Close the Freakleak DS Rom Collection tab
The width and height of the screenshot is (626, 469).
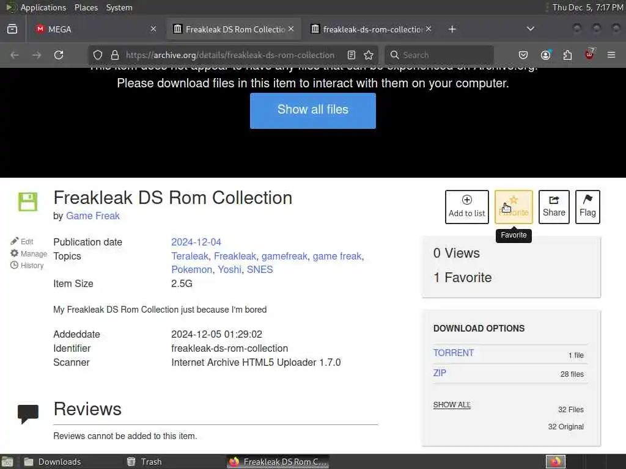pos(291,29)
